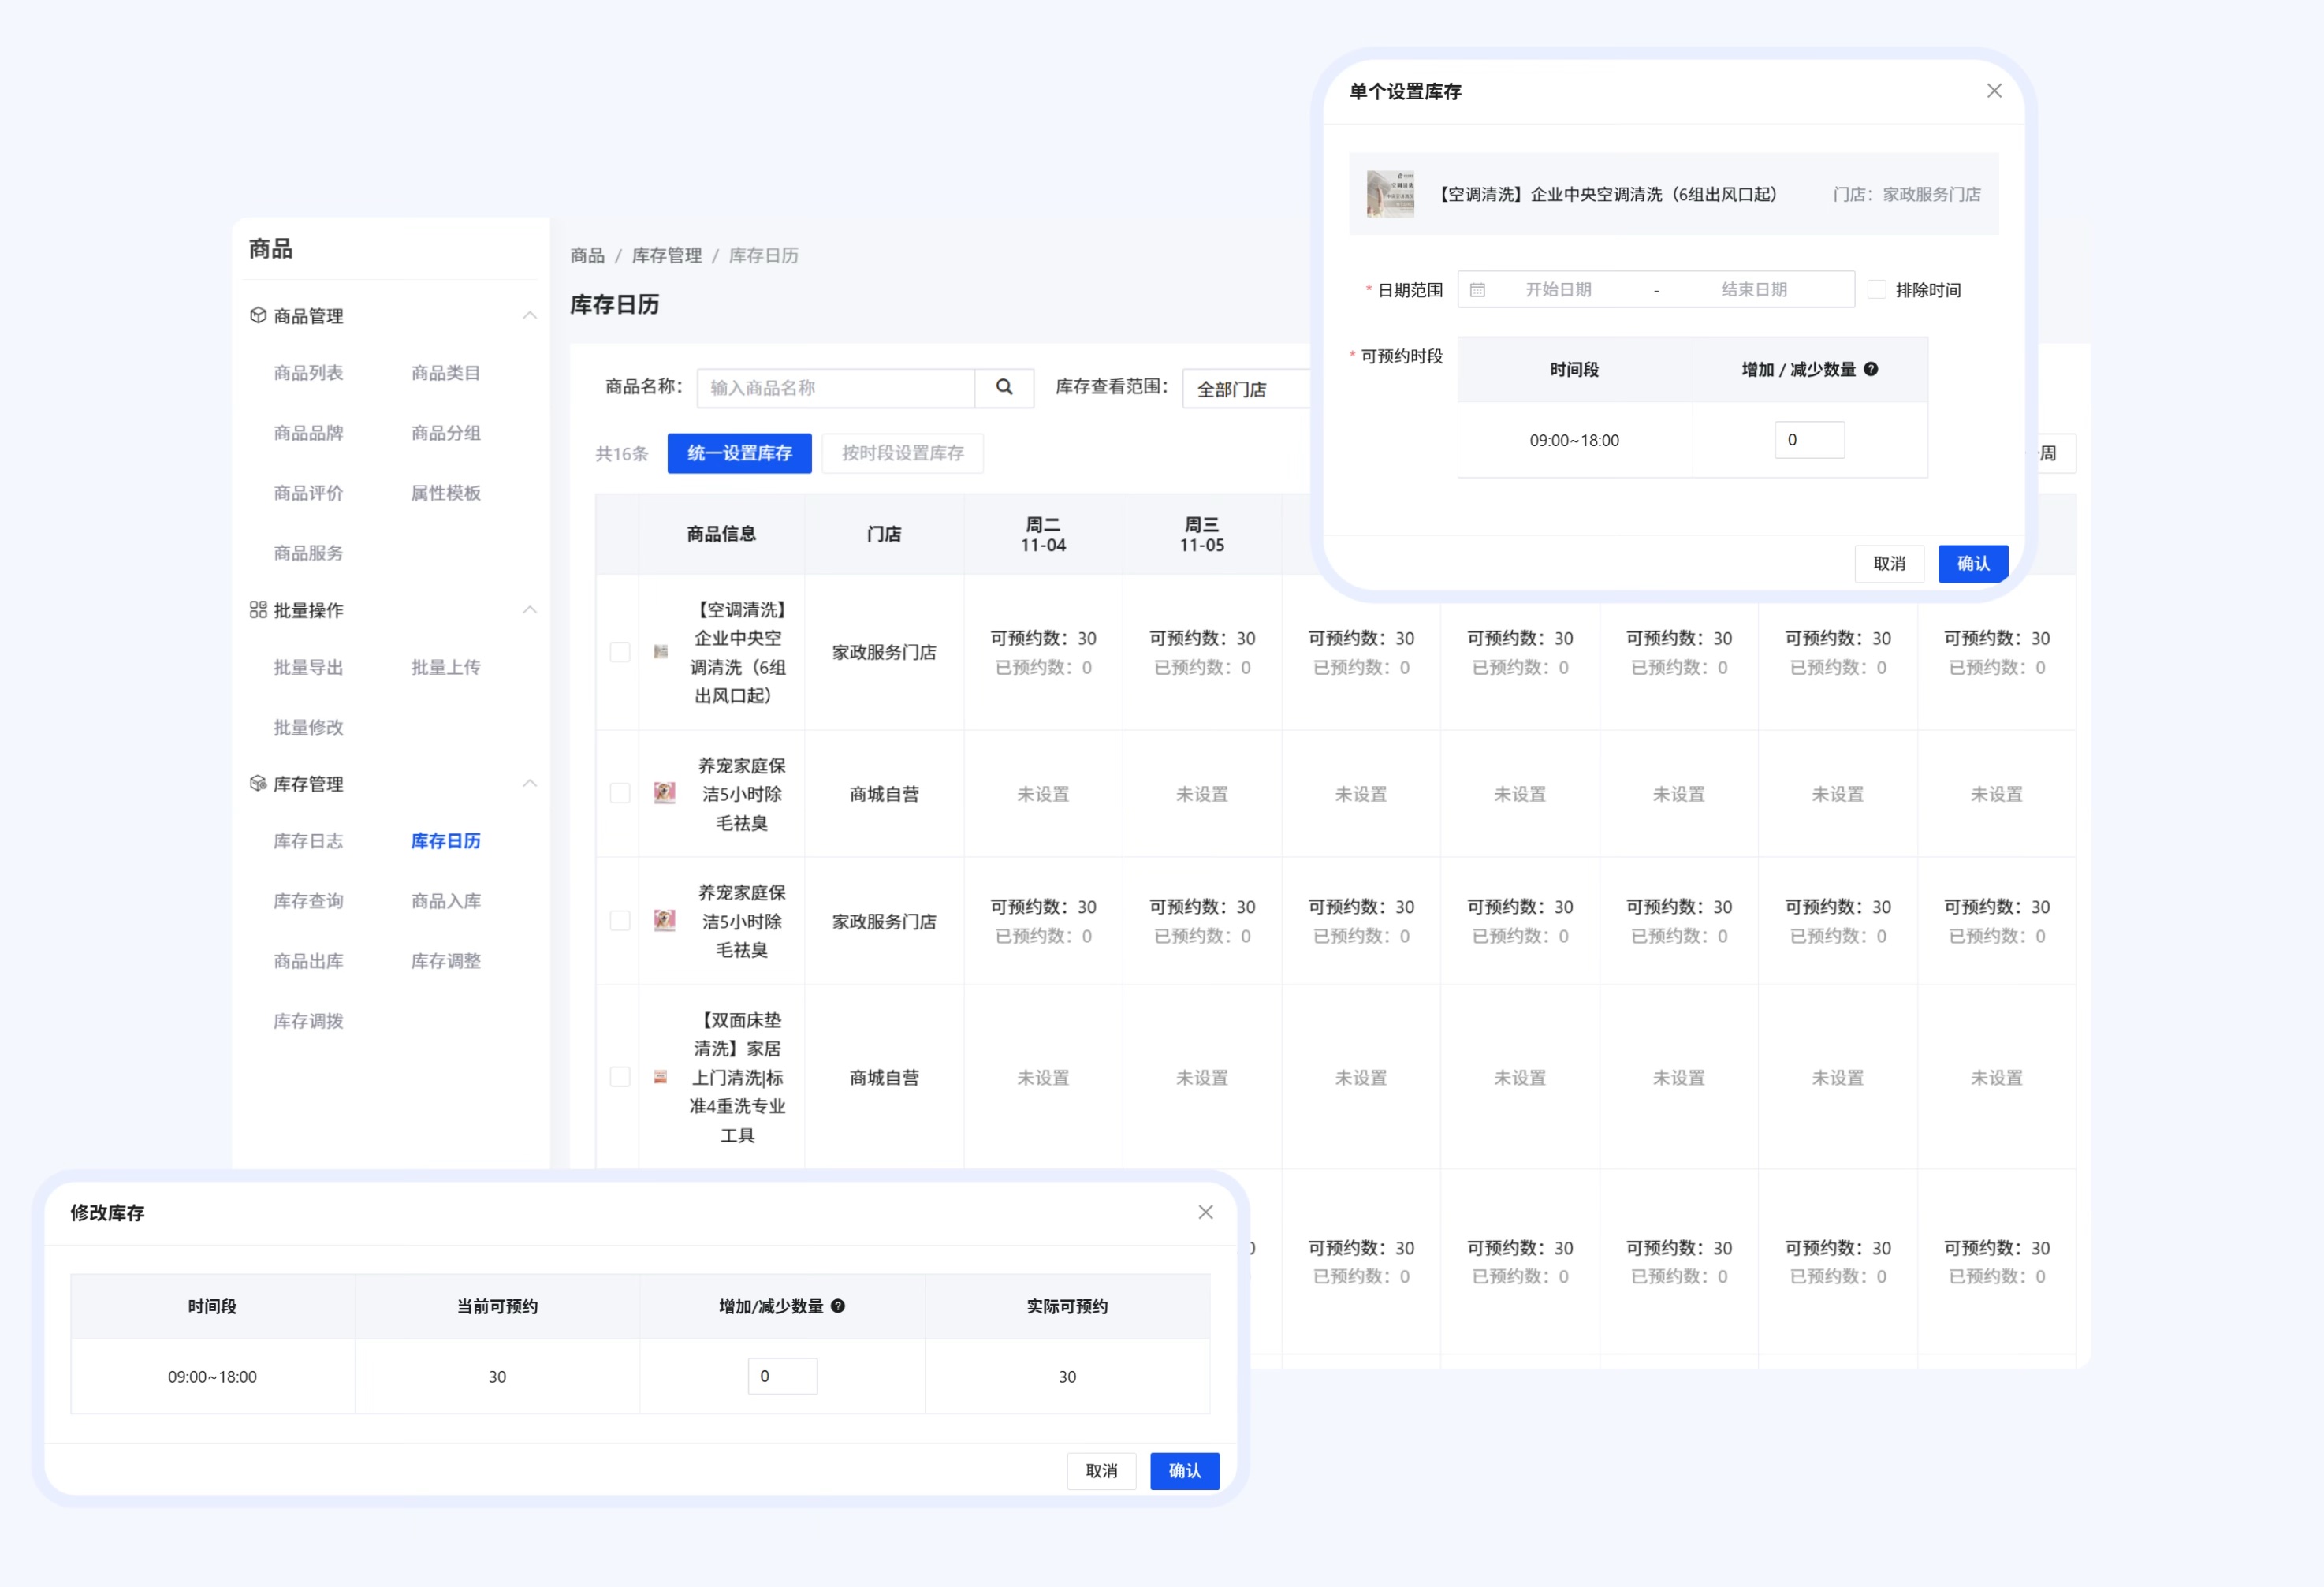This screenshot has width=2324, height=1587.
Task: Click the 库存管理 box icon
Action: (x=258, y=783)
